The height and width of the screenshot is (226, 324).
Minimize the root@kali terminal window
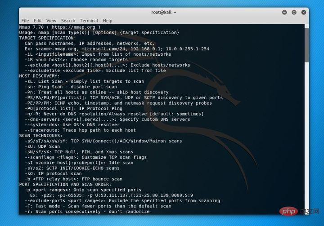[x=284, y=13]
